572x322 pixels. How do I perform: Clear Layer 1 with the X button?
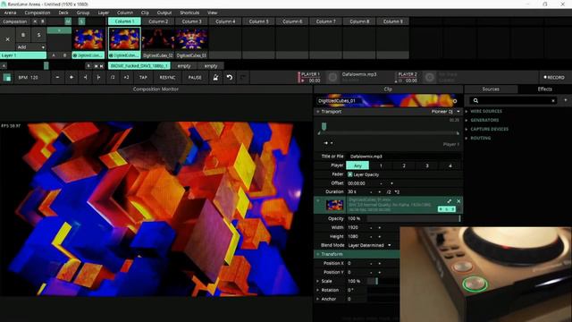(x=8, y=39)
